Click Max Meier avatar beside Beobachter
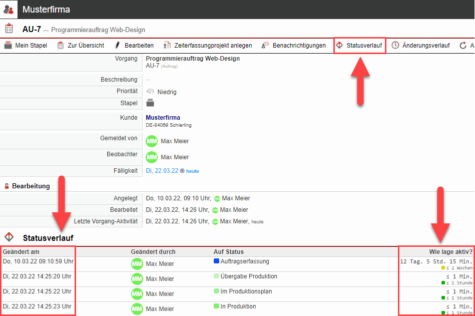 [x=152, y=157]
